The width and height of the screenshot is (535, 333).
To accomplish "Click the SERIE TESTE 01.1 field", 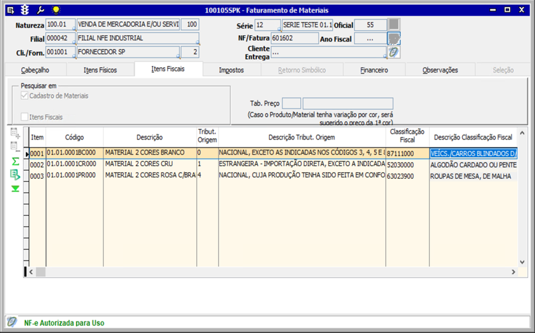I will pos(307,25).
